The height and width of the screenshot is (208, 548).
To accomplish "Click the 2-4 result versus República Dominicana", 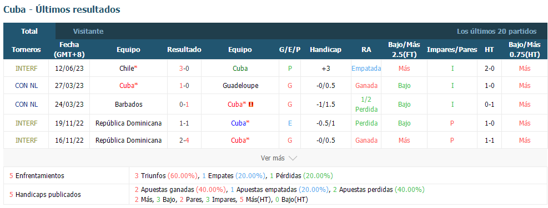I will coord(184,141).
